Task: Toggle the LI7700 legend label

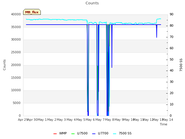Action: coord(103,133)
